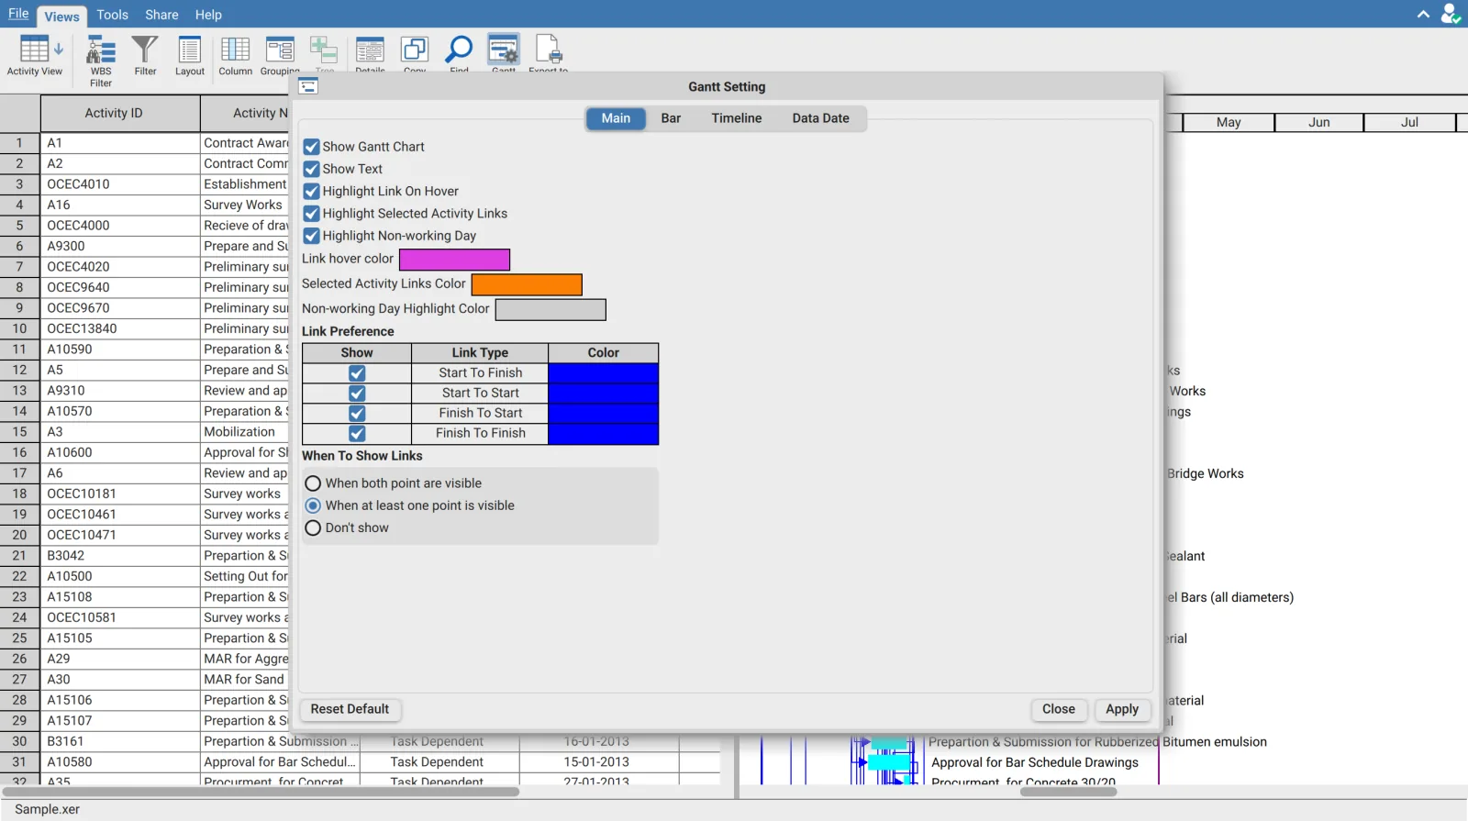
Task: Open the Share menu
Action: (161, 15)
